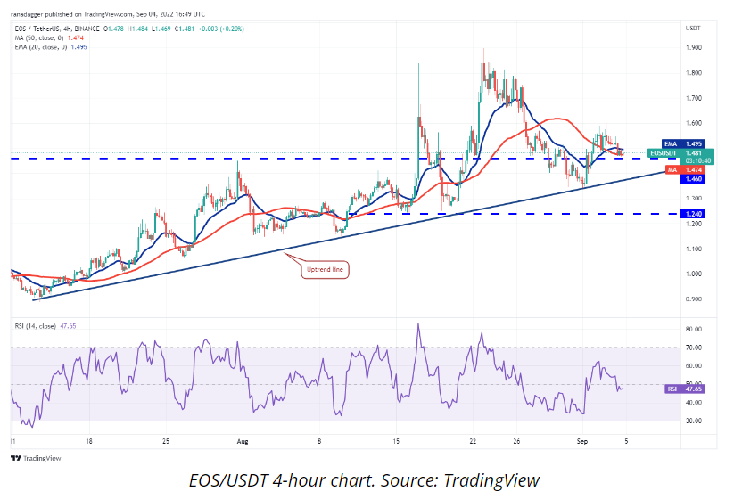Click the RSI 47.65 axis label
Viewport: 734px width, 499px height.
685,389
